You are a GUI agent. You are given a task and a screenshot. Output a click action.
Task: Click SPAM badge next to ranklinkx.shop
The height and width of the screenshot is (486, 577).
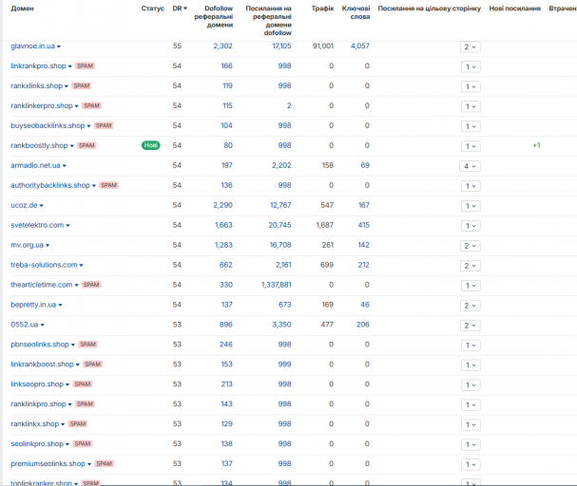[x=78, y=424]
